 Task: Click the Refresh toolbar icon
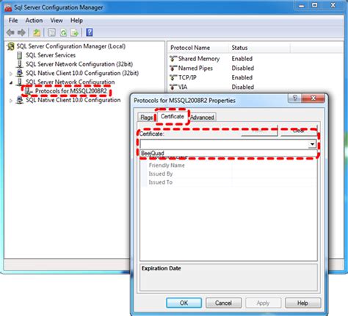(x=63, y=32)
